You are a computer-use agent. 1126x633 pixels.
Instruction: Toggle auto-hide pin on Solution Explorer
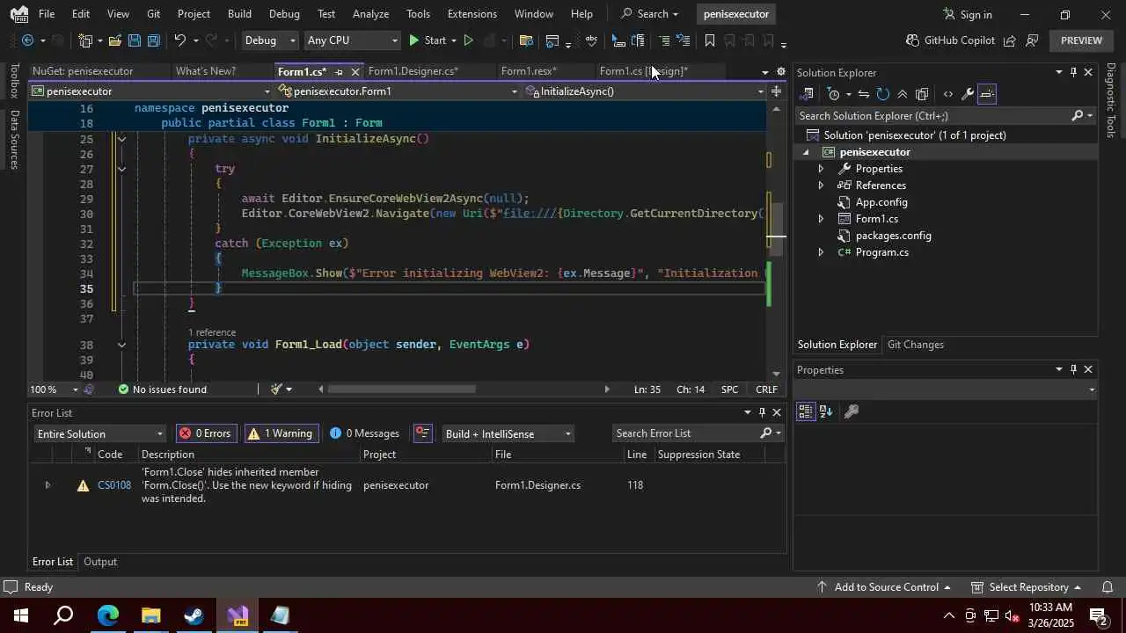[1073, 73]
